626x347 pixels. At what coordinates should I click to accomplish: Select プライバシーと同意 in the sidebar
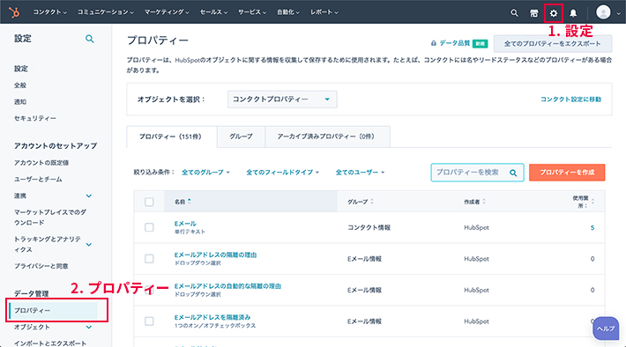point(41,266)
